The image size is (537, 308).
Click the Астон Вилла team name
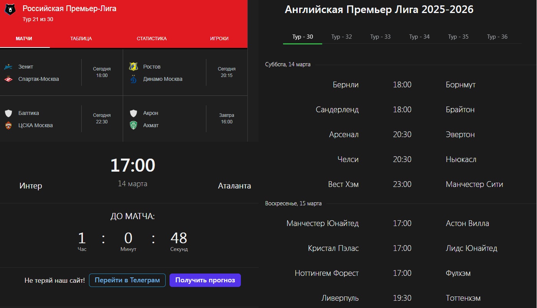pos(468,223)
